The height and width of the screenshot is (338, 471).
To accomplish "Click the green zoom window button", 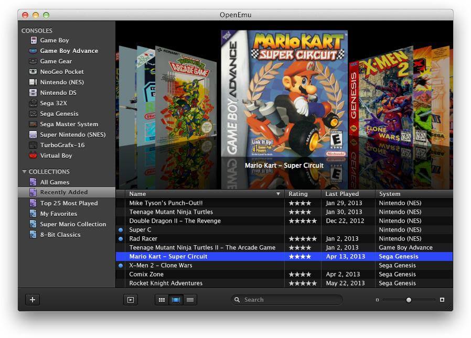I will pos(46,15).
